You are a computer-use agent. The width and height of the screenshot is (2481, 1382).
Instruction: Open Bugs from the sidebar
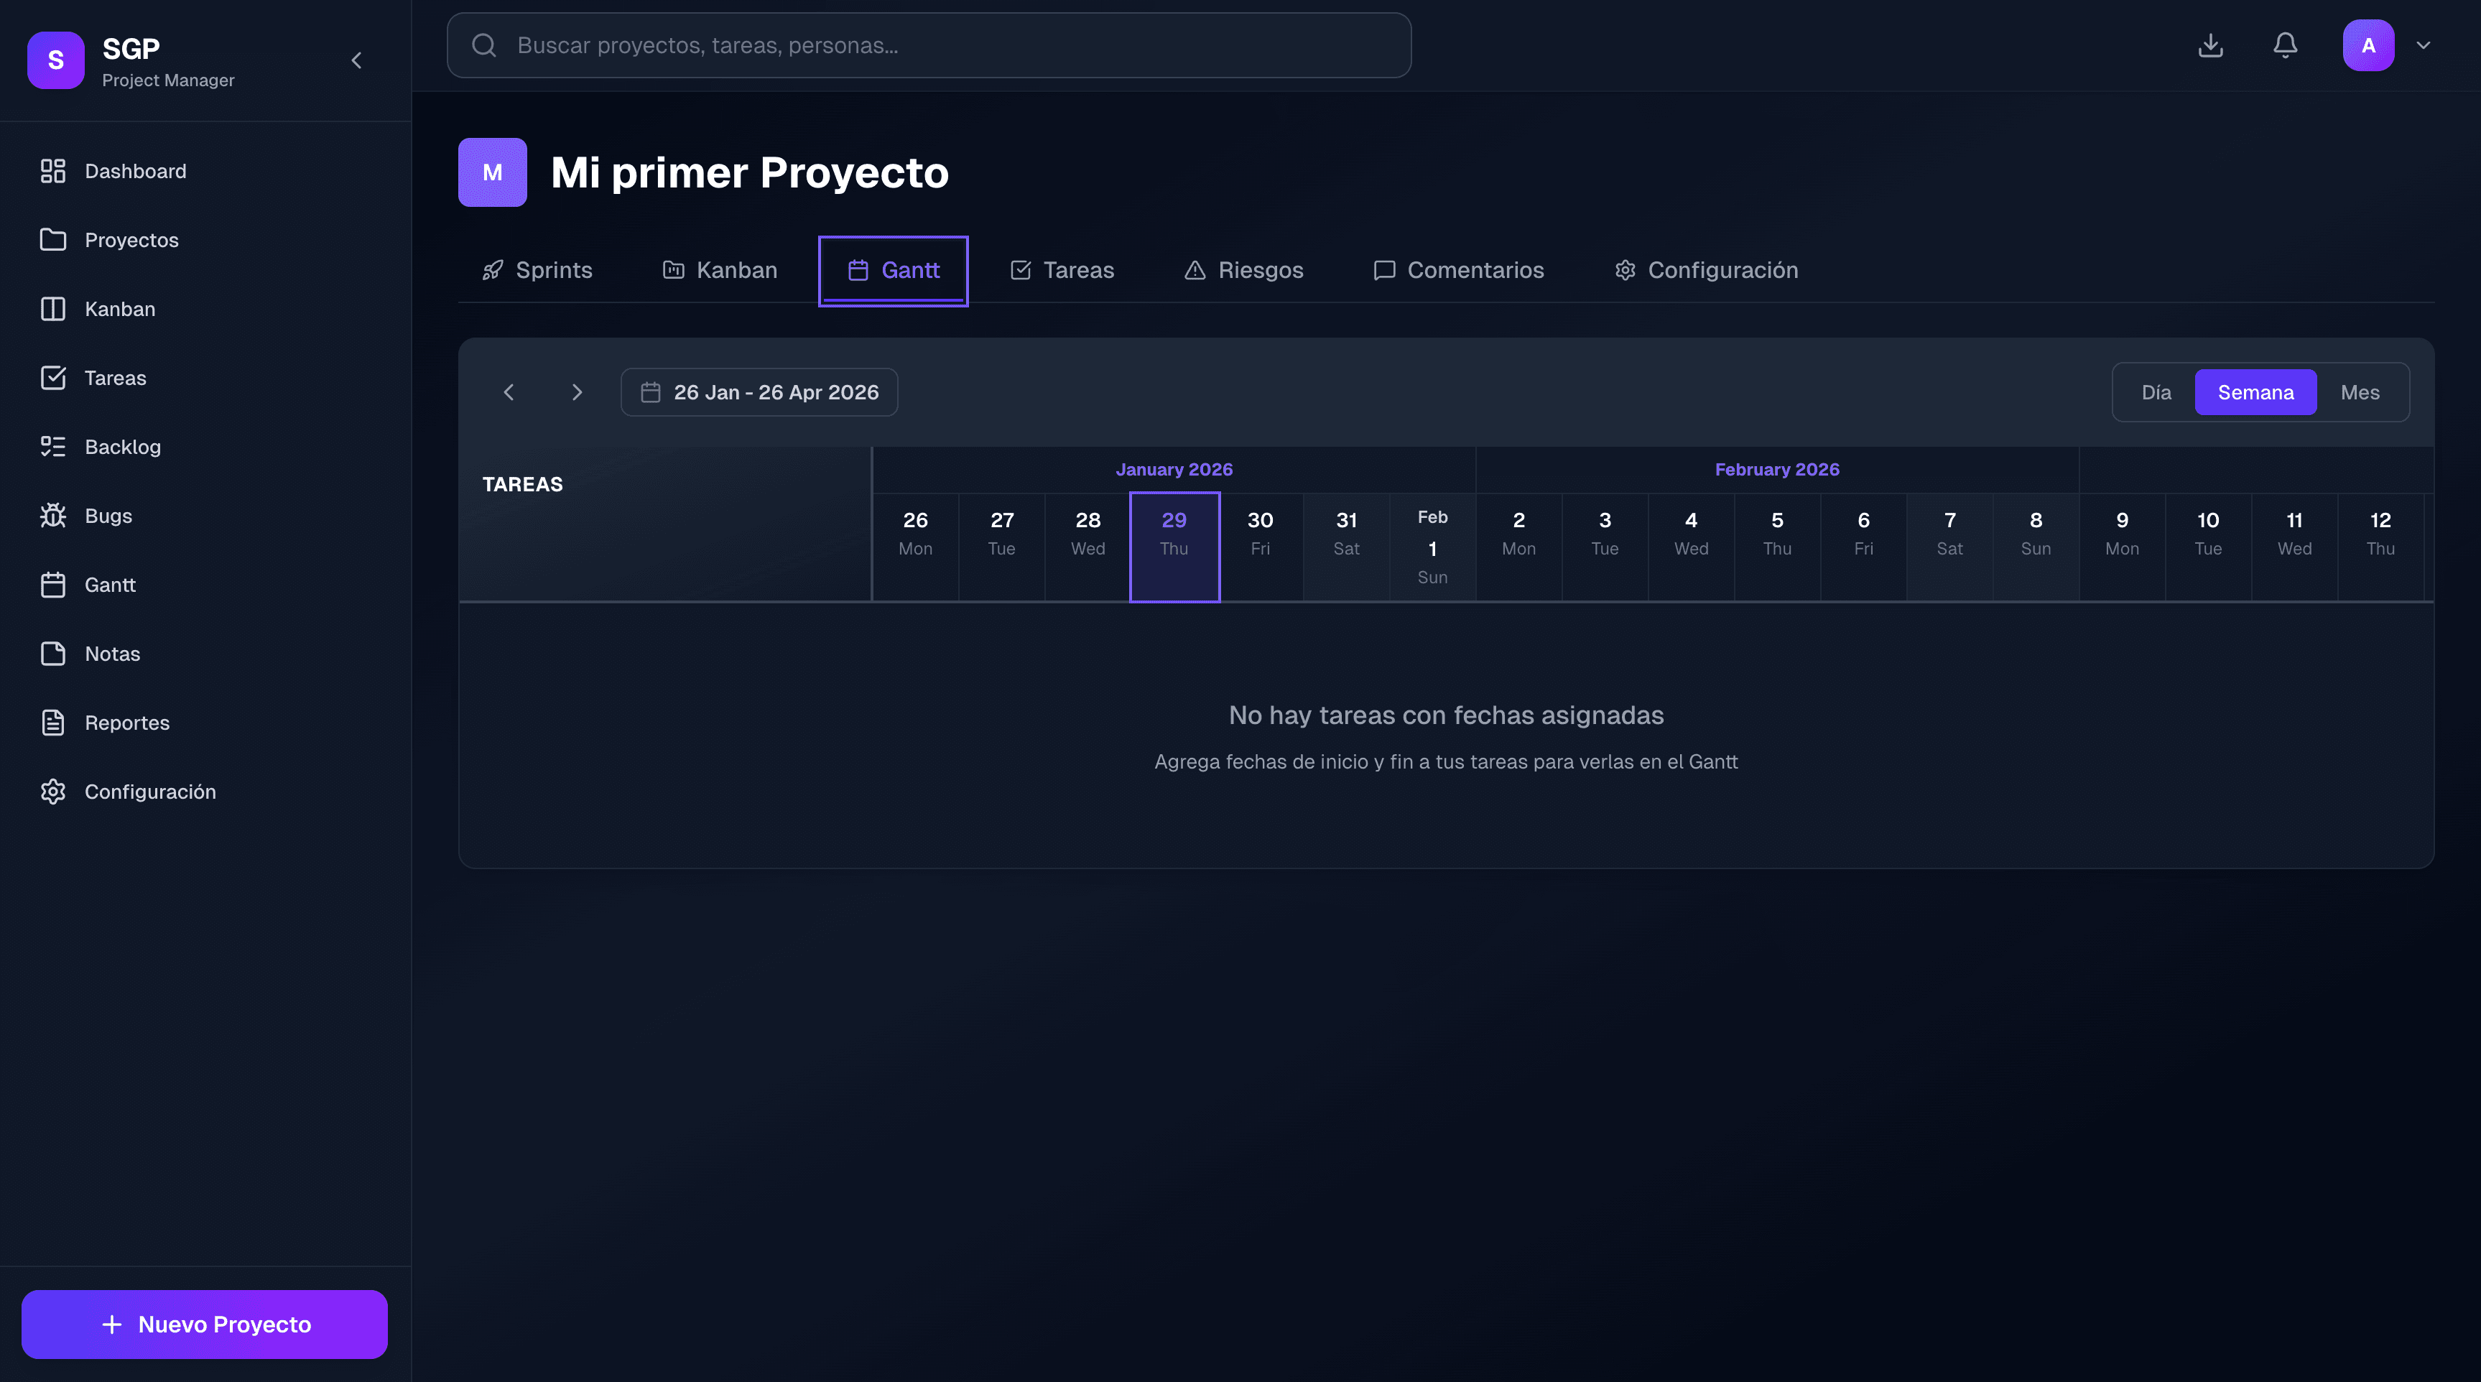pos(108,515)
